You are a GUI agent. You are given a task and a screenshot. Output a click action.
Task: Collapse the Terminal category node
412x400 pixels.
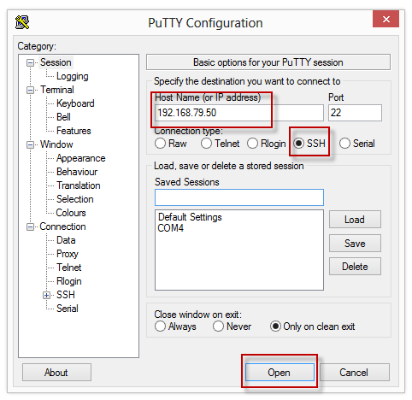pyautogui.click(x=30, y=90)
